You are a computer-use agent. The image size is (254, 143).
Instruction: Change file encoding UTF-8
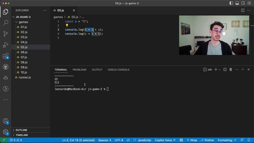[x=119, y=140]
